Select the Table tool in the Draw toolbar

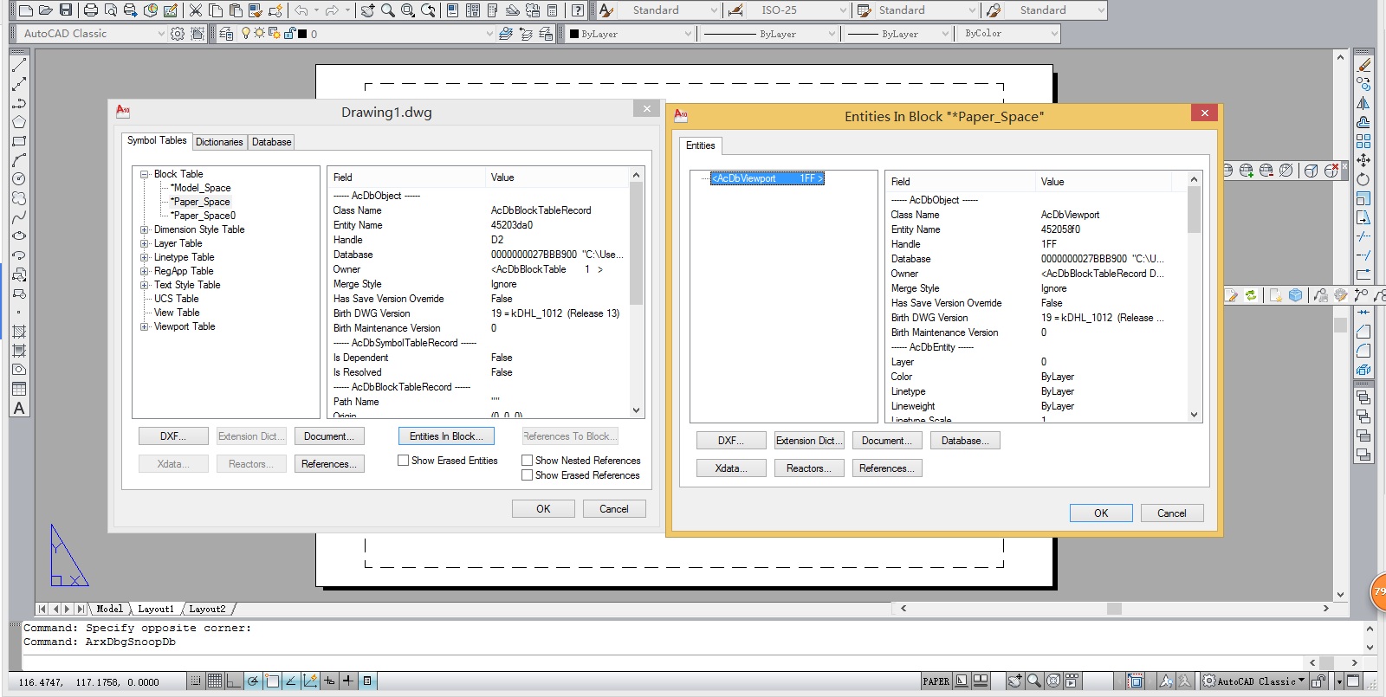tap(19, 389)
